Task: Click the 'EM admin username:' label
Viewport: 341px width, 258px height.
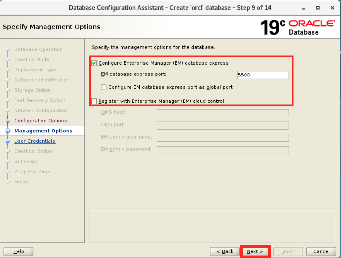Action: [127, 137]
